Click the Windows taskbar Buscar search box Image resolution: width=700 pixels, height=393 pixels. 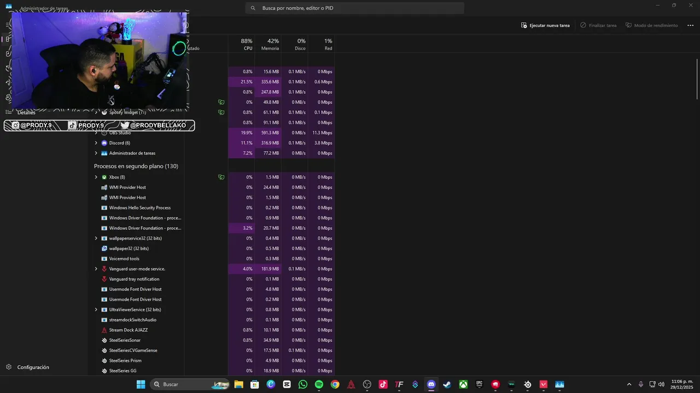pyautogui.click(x=189, y=384)
